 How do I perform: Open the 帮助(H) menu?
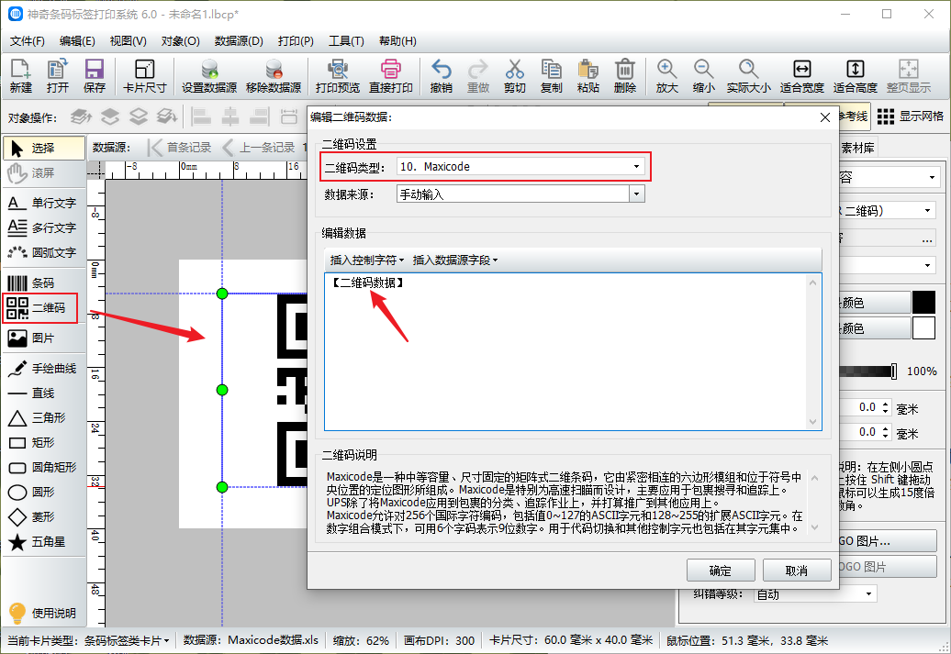pos(397,41)
